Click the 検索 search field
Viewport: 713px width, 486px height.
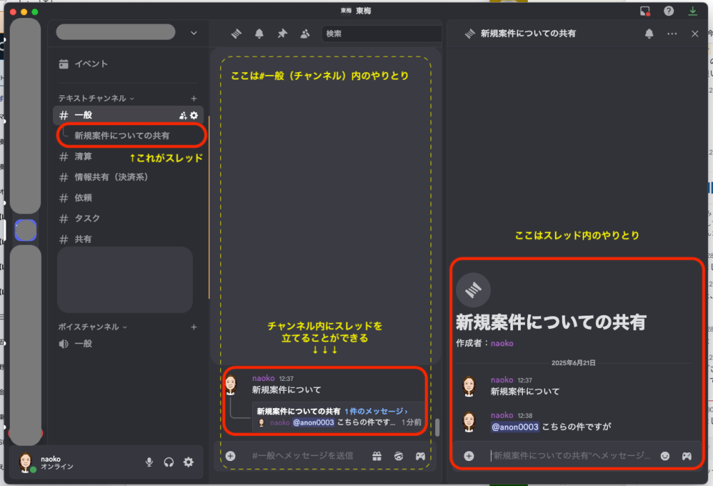click(380, 33)
